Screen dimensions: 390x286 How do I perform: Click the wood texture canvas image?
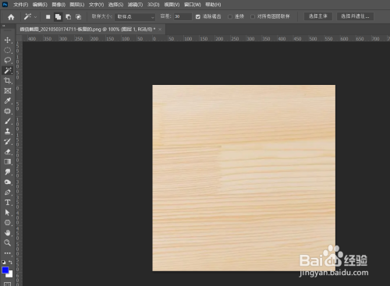243,178
